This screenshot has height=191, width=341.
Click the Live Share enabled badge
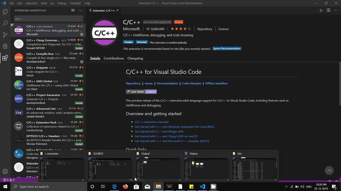[141, 92]
